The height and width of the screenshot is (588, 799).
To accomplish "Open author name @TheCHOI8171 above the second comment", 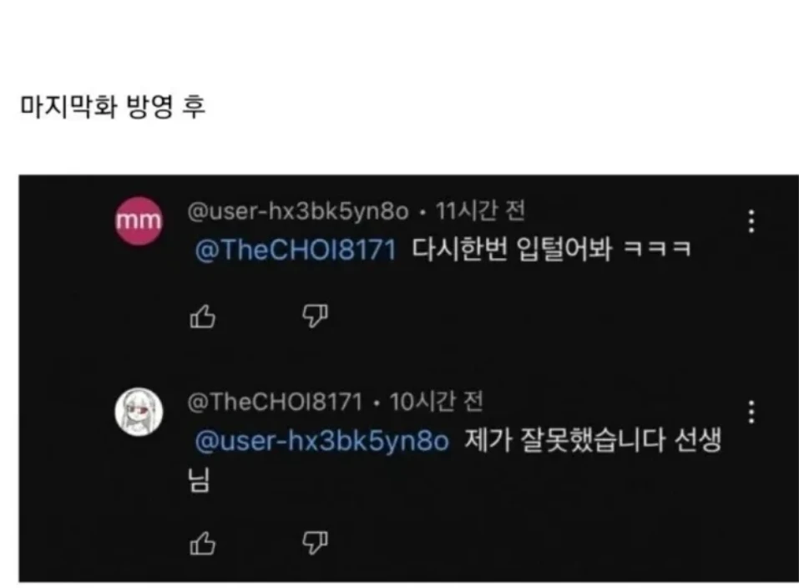I will [x=276, y=403].
